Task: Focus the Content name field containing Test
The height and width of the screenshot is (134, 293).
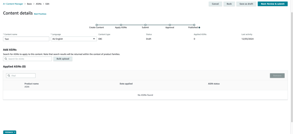Action: (26, 39)
